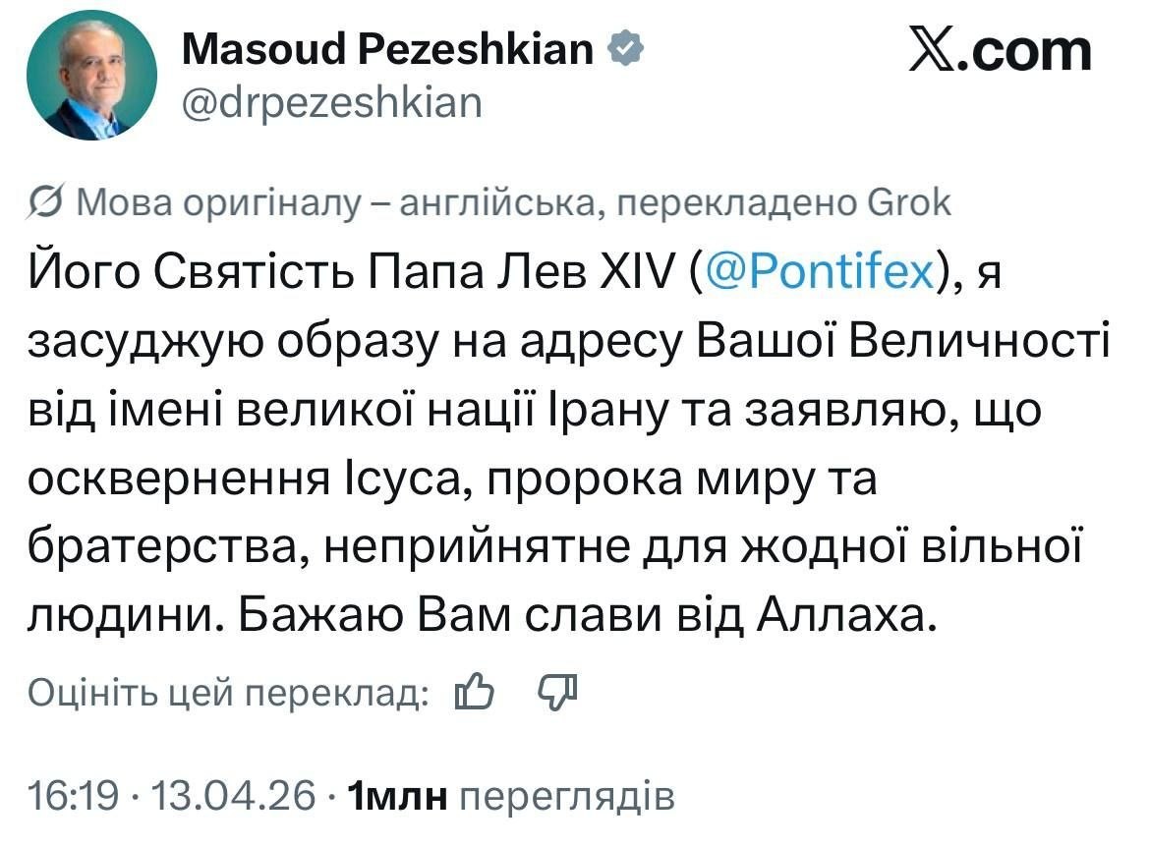Open Masoud Pezeshkian's profile photo
The width and height of the screenshot is (1149, 847).
coord(91,75)
